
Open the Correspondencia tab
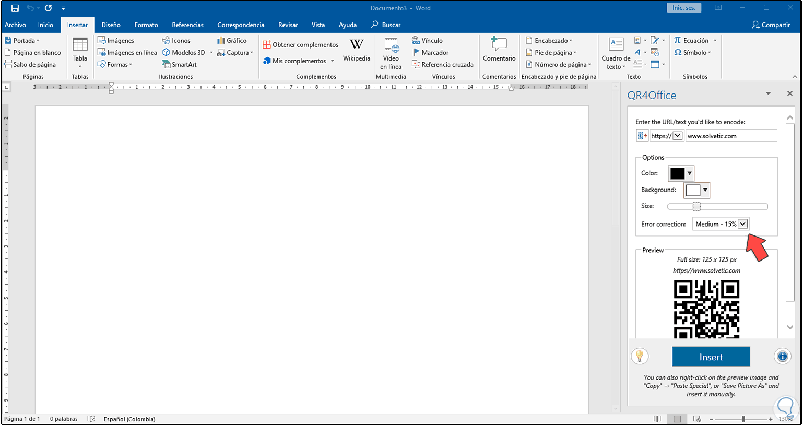[x=241, y=25]
